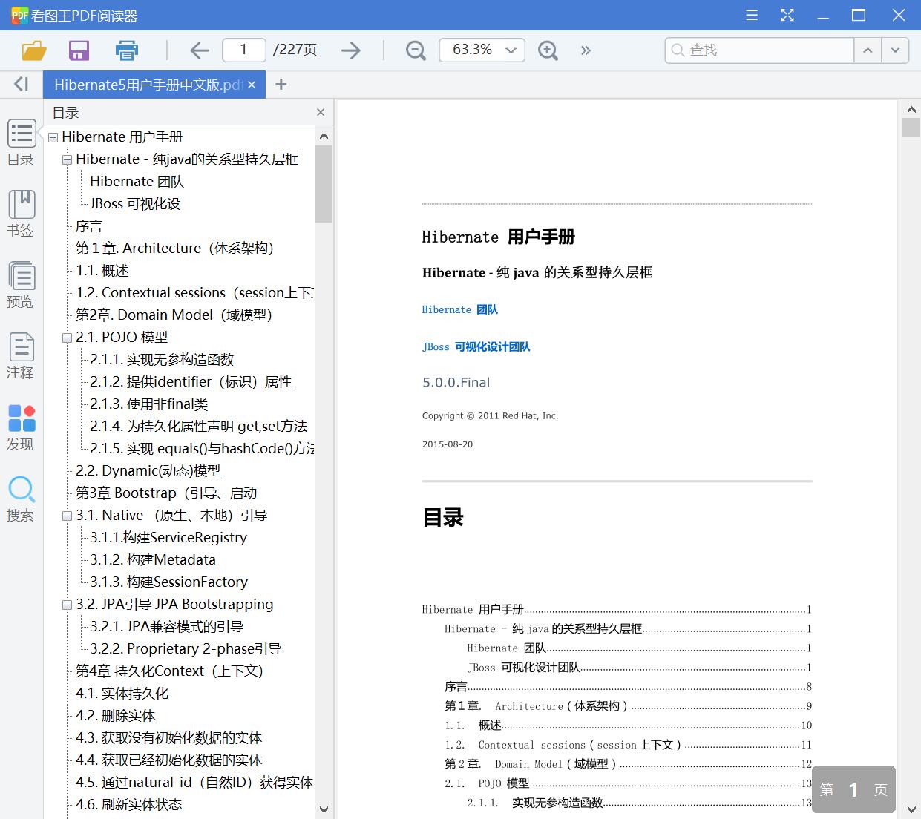The image size is (921, 819).
Task: Select 1.2. Contextual sessions outline item
Action: pos(194,293)
